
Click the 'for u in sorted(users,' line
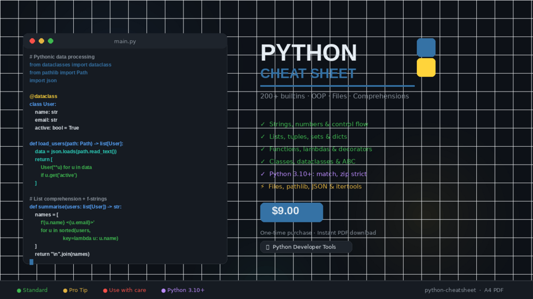(x=66, y=231)
